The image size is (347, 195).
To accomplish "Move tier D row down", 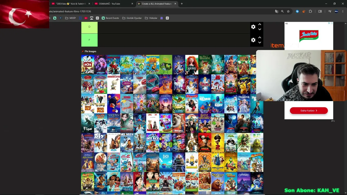I will point(260,29).
